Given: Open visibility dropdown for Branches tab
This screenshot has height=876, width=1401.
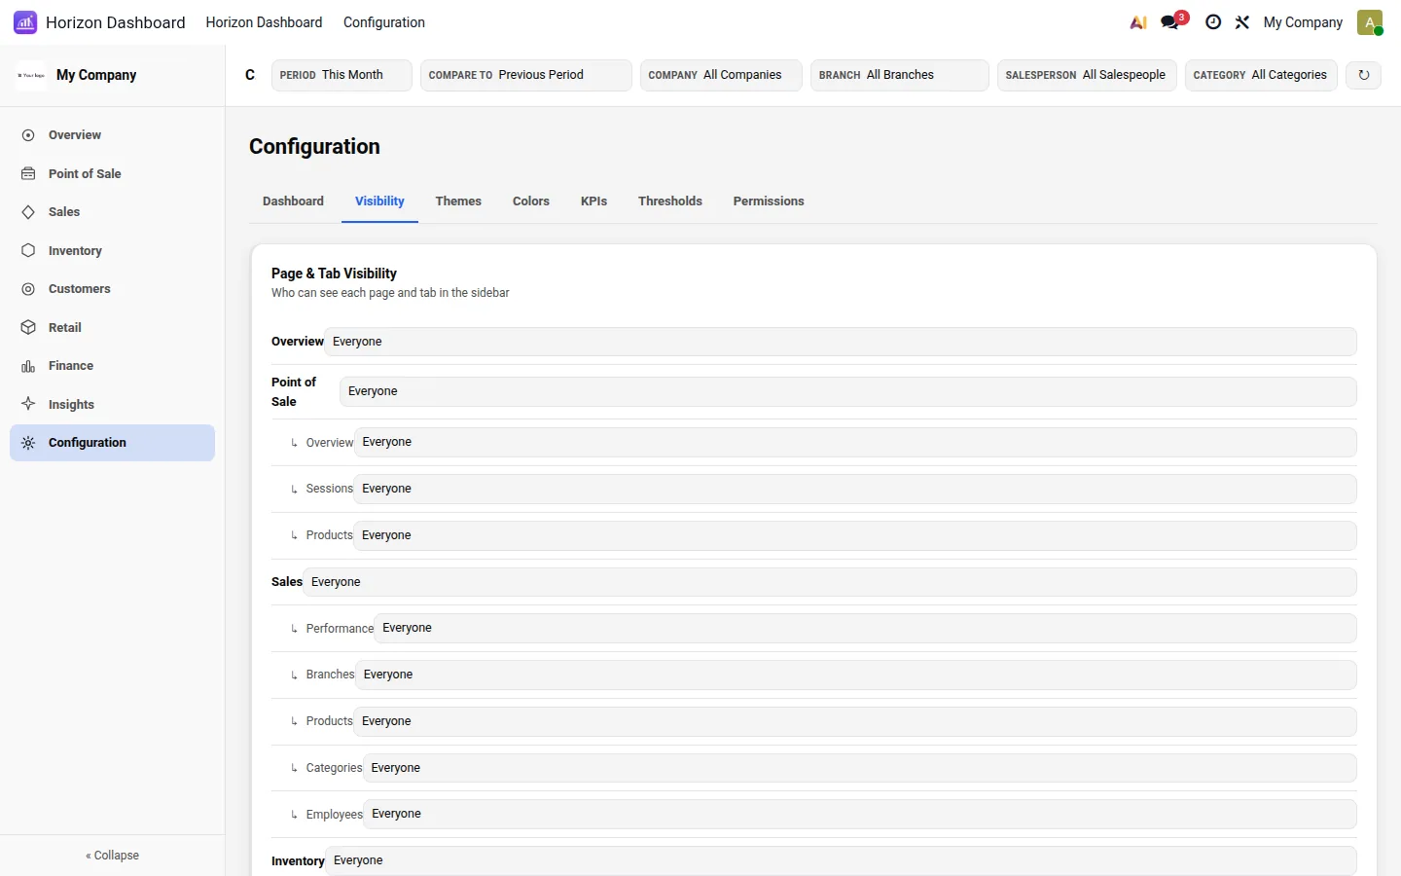Looking at the screenshot, I should 856,675.
